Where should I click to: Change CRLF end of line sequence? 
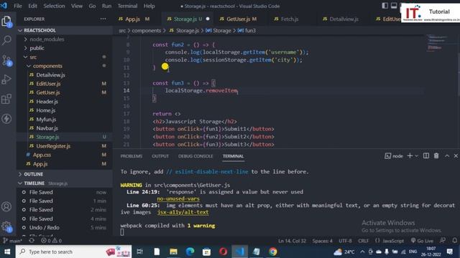pyautogui.click(x=363, y=241)
